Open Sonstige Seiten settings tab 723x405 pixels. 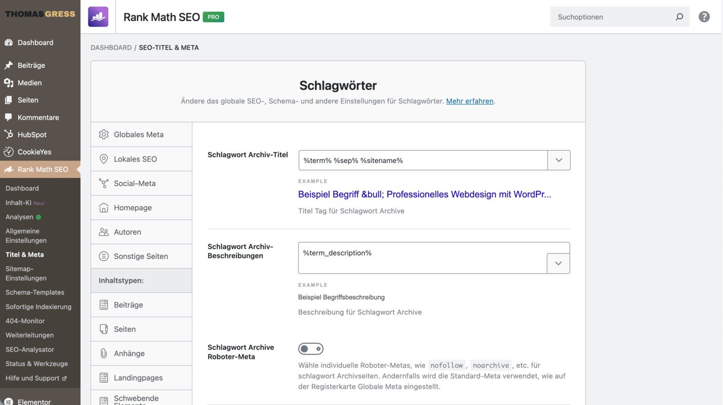[141, 256]
